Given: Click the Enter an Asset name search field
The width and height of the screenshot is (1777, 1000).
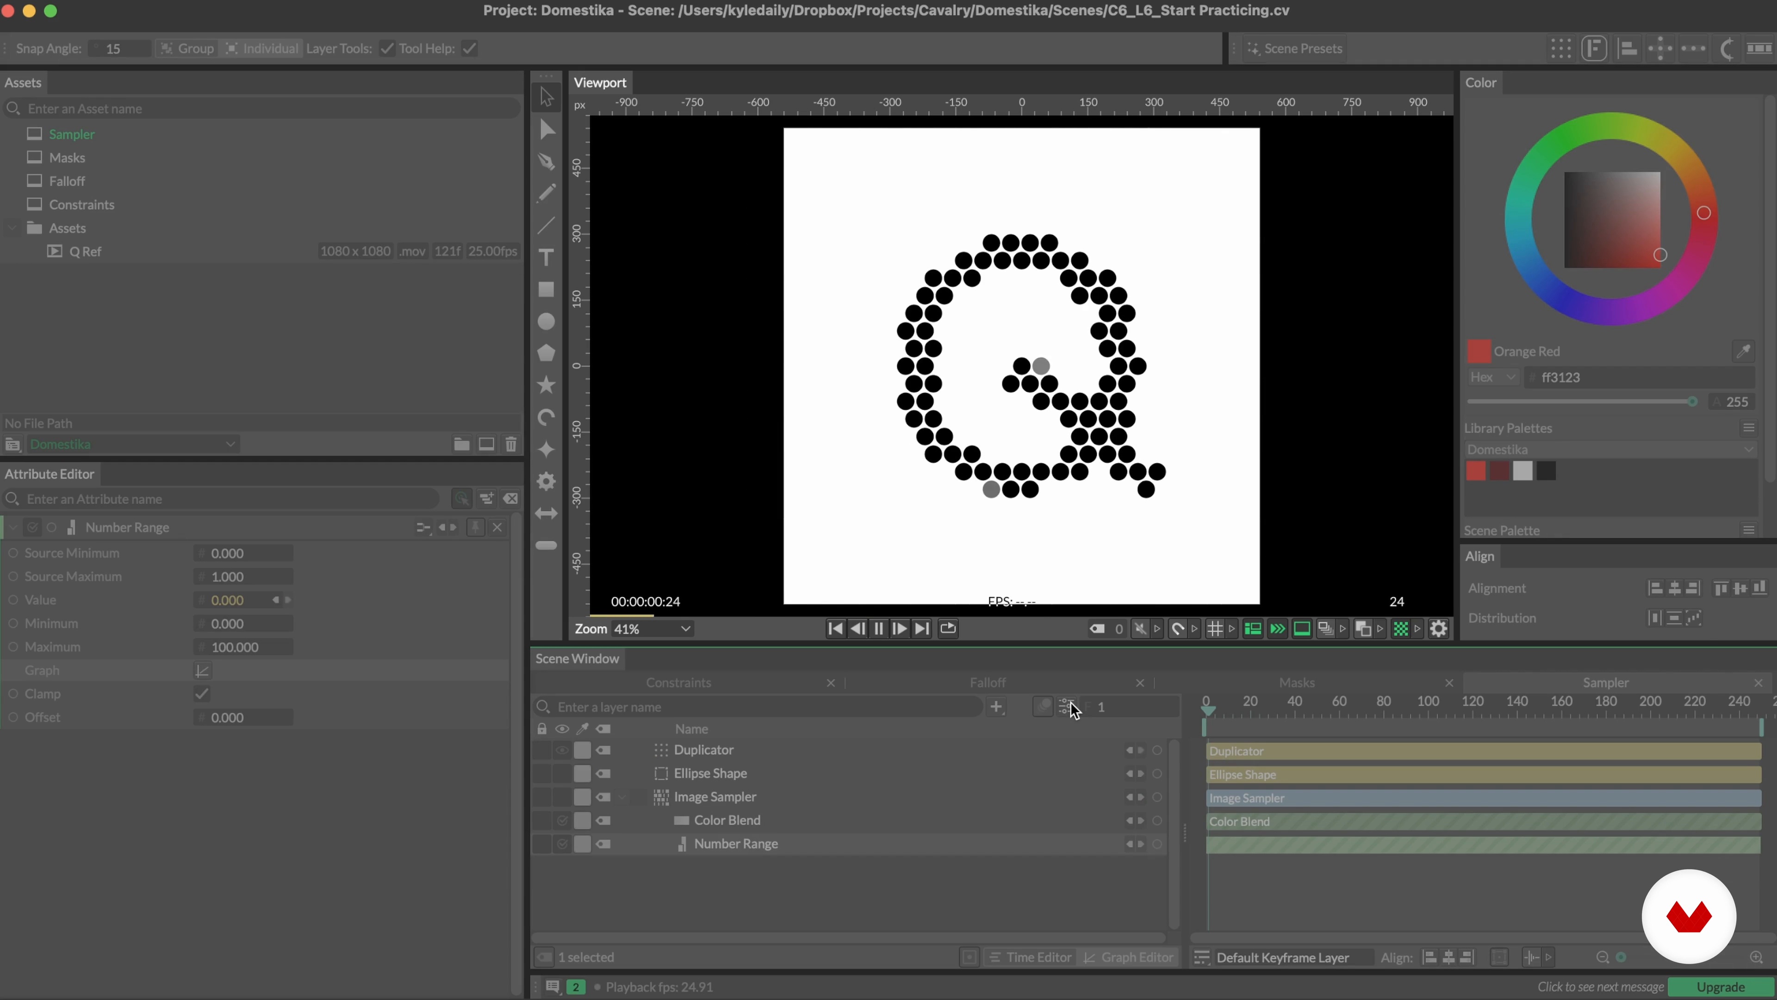Looking at the screenshot, I should [262, 108].
